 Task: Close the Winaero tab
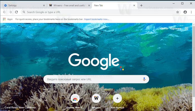(x=89, y=6)
